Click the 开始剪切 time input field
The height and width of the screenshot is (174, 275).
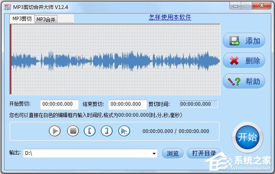click(x=59, y=104)
